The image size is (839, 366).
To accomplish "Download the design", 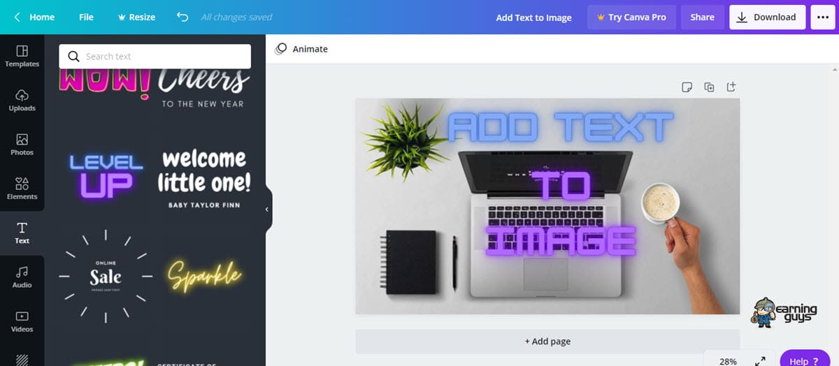I will click(x=767, y=17).
